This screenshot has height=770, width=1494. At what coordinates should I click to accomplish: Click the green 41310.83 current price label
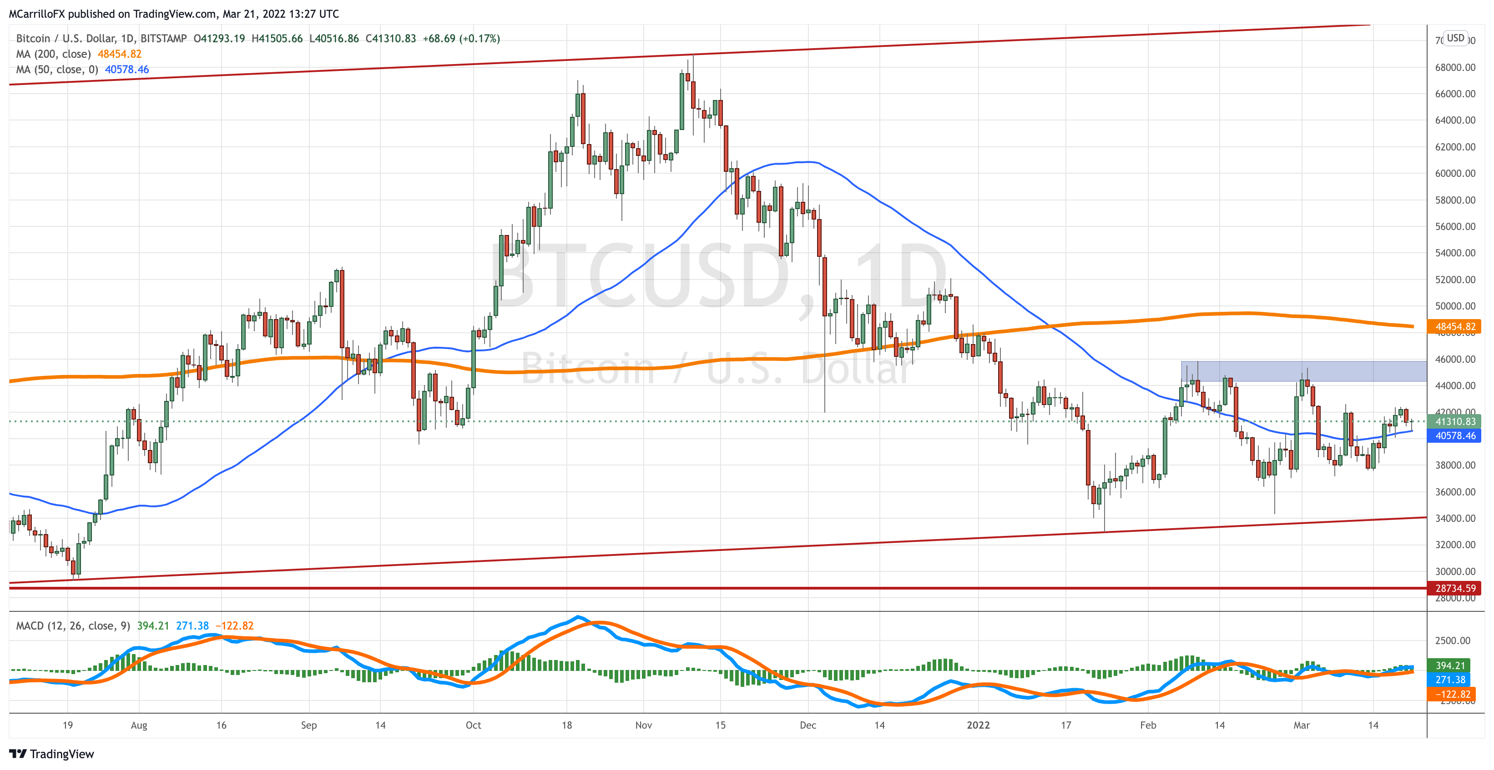pos(1454,422)
